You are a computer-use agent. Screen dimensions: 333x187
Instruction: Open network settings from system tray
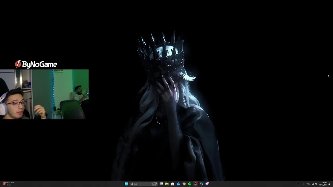(x=313, y=184)
